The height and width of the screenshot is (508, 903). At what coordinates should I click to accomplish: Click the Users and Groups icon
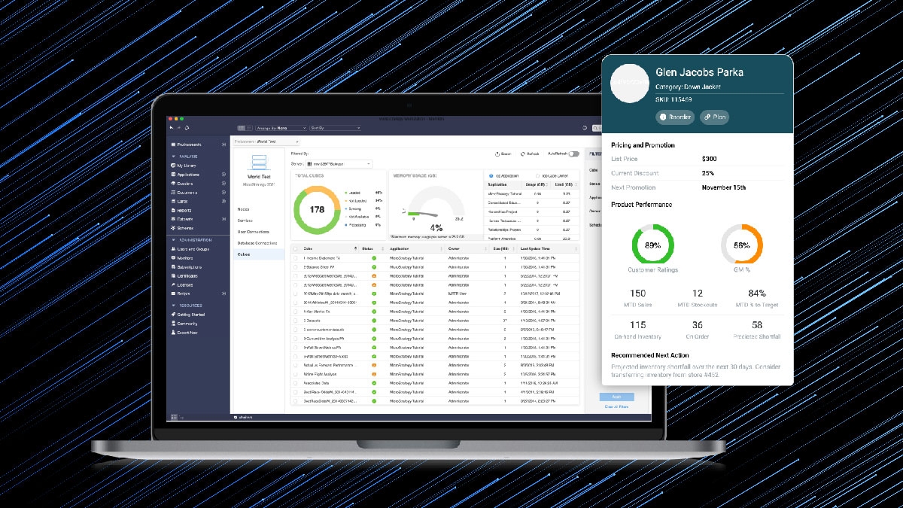click(173, 249)
